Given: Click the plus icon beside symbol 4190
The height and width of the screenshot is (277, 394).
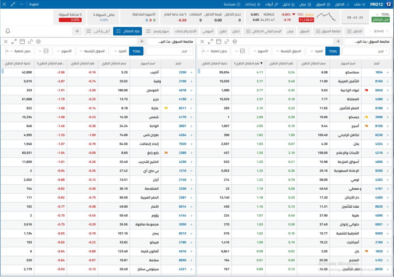Looking at the screenshot, I should [x=191, y=99].
